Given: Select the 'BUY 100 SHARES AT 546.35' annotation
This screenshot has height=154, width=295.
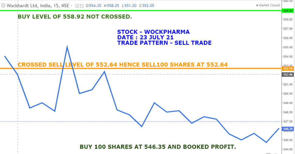Looking at the screenshot, I should [x=158, y=147].
